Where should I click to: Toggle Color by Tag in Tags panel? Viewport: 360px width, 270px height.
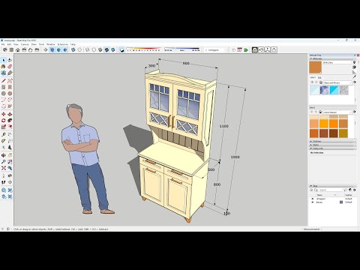coord(350,190)
